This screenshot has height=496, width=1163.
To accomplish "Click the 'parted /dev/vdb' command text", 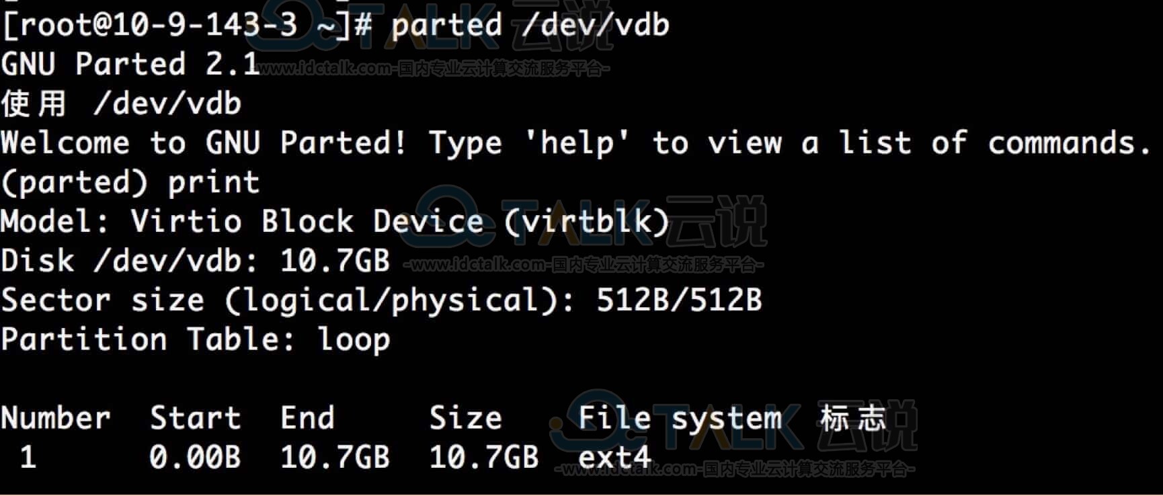I will pos(530,26).
